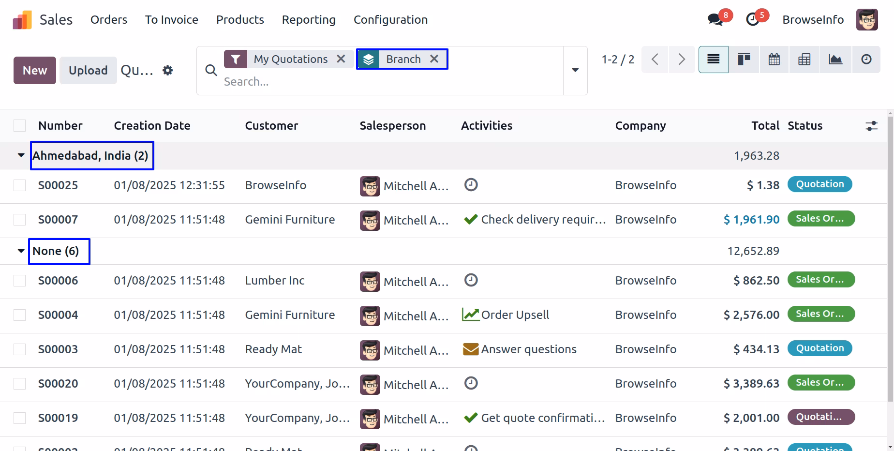The width and height of the screenshot is (894, 451).
Task: Click the filter funnel icon in the facet
Action: [236, 59]
